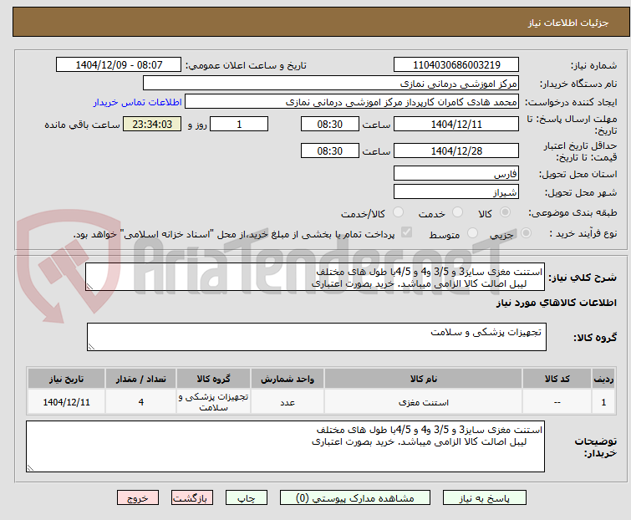Click the province field فارس

[456, 173]
